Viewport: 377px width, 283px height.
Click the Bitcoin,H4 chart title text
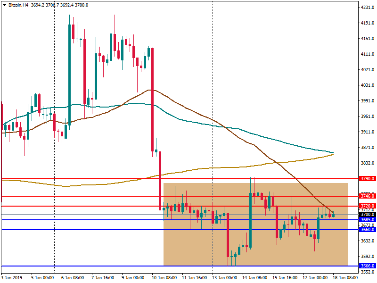pos(20,5)
